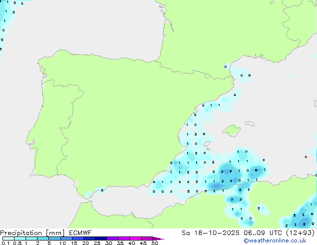Select the 2–5 mm legend color box

point(43,238)
